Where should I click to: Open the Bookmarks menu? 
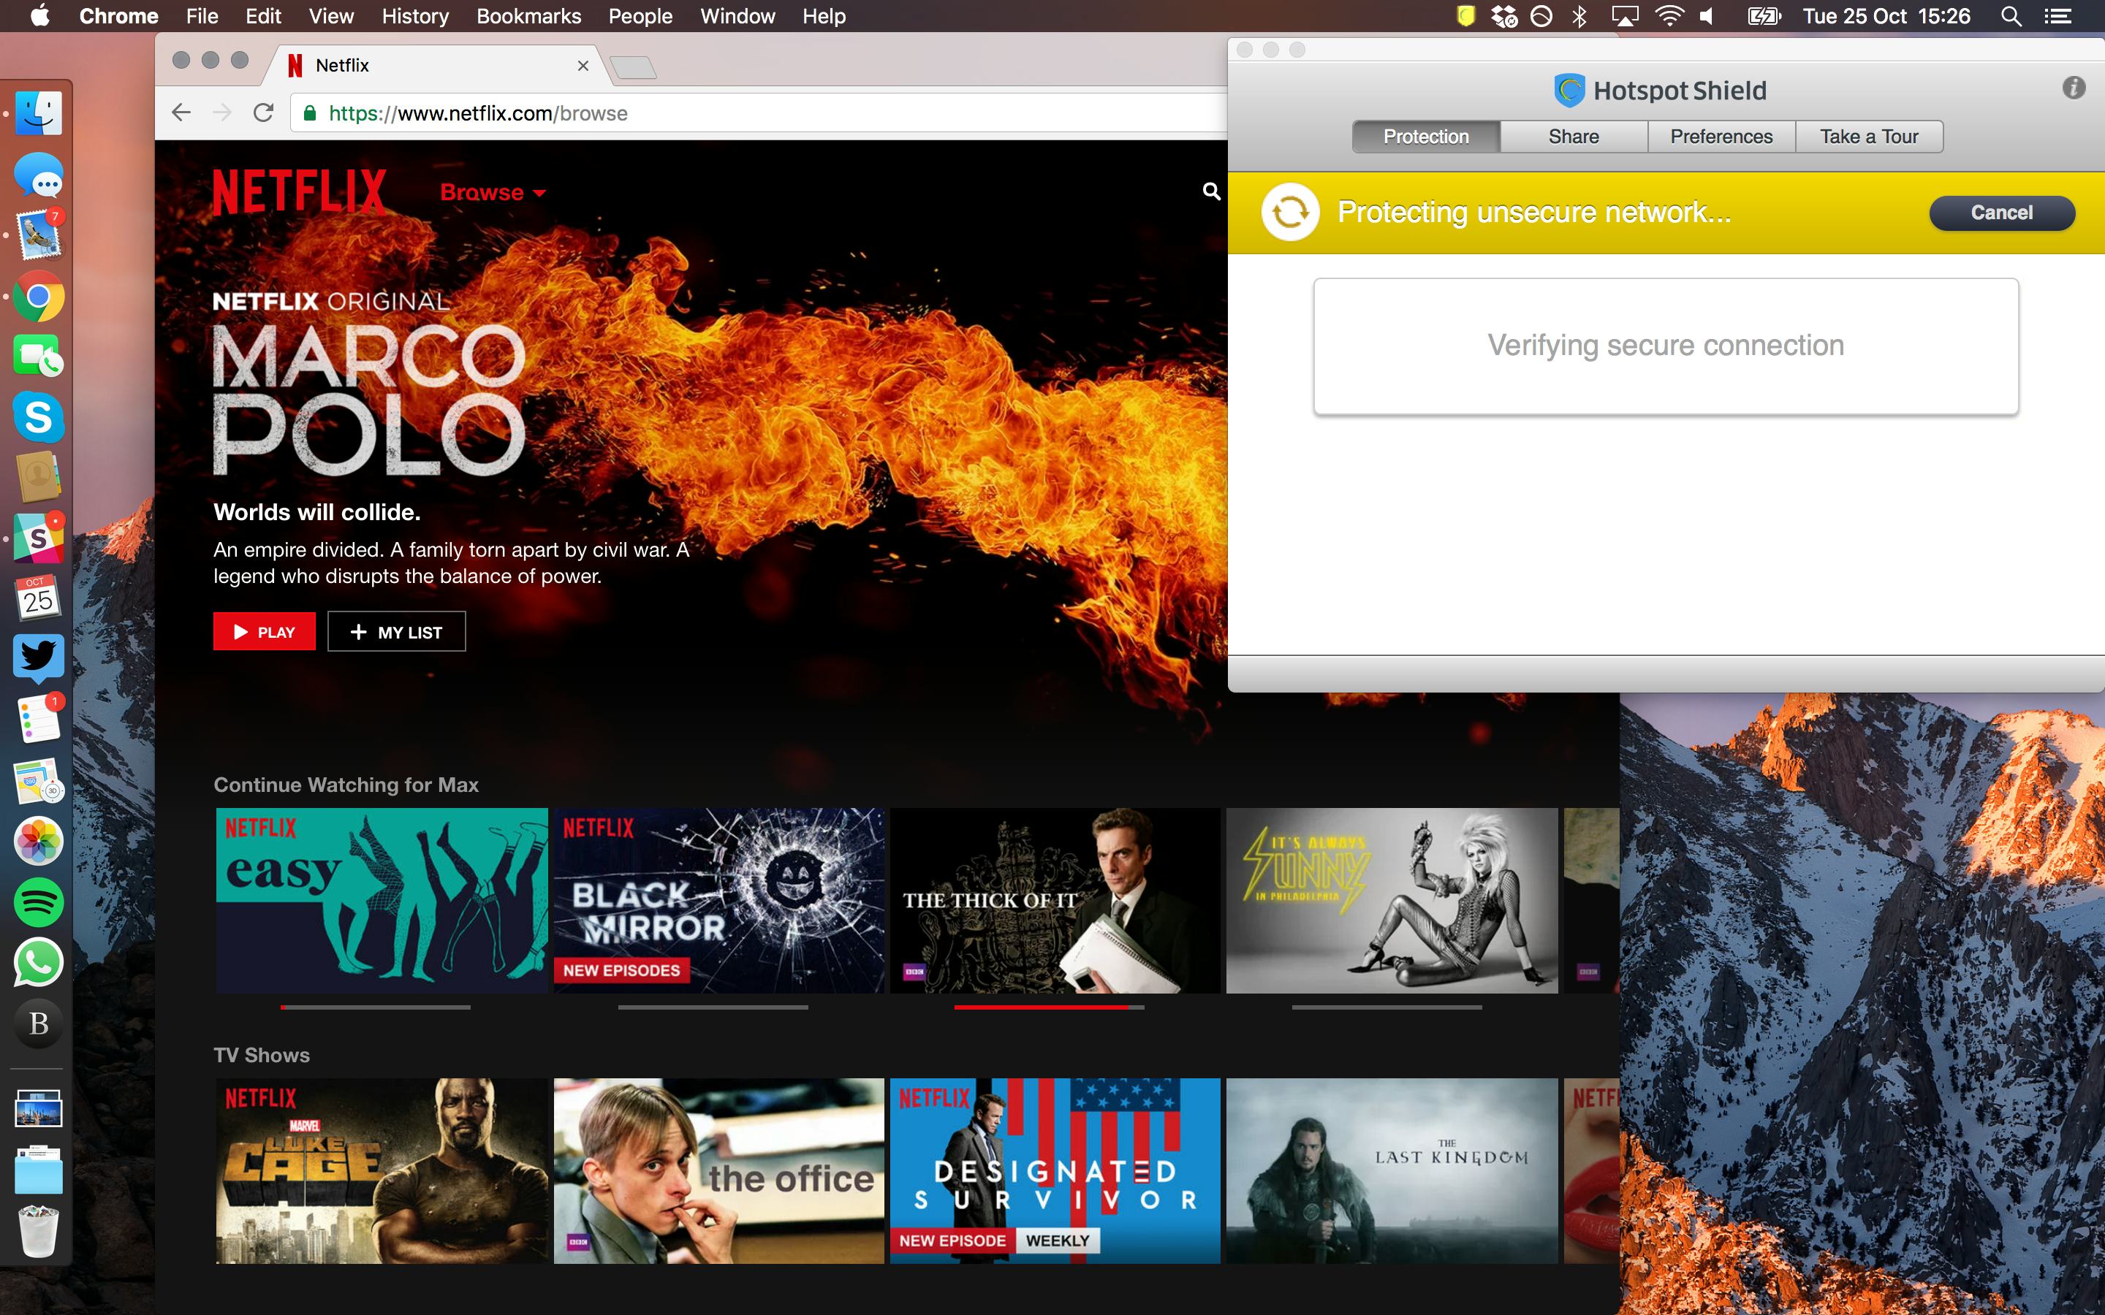tap(529, 15)
